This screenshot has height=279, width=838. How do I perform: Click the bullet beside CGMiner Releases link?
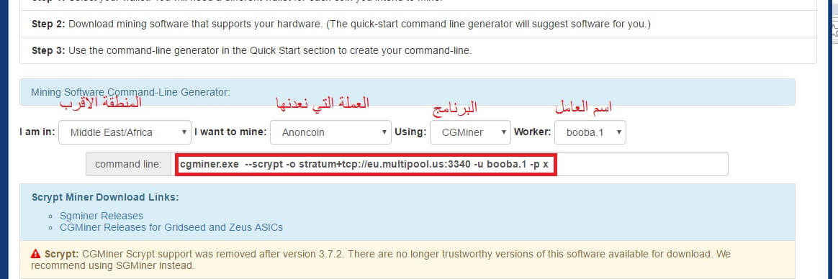point(50,228)
